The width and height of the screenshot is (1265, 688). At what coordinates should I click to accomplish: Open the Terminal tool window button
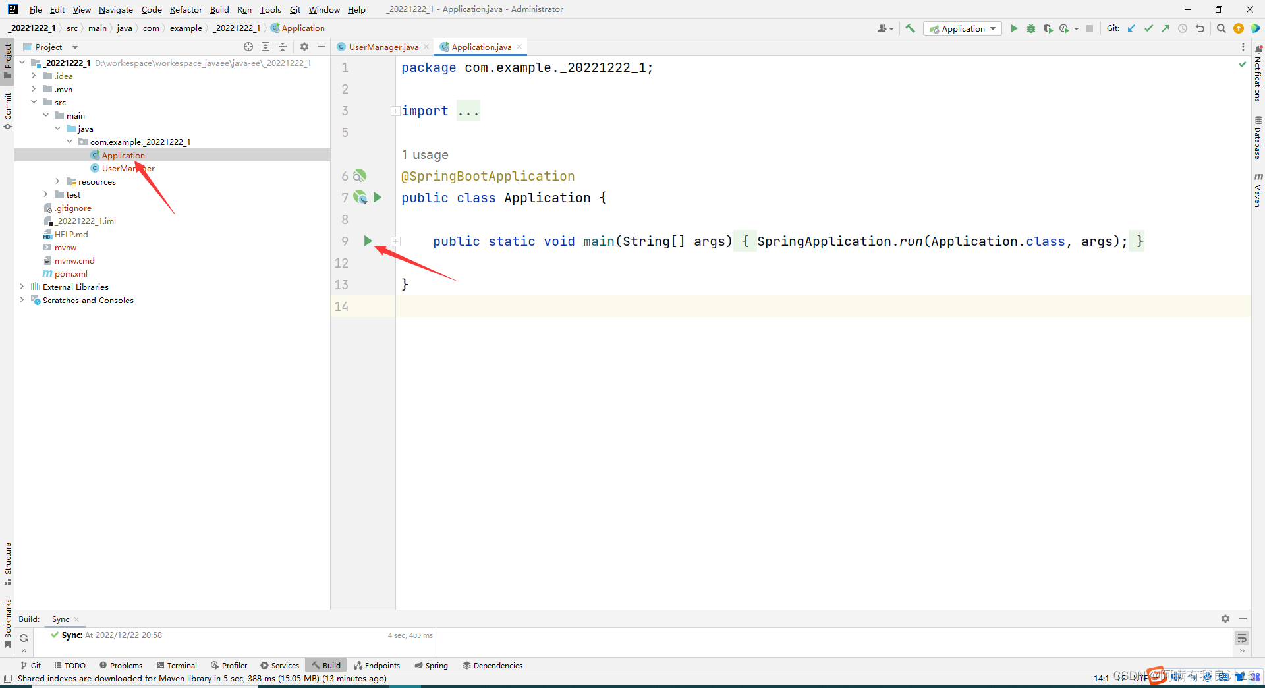point(177,665)
